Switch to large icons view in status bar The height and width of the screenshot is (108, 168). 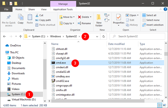pyautogui.click(x=165, y=105)
